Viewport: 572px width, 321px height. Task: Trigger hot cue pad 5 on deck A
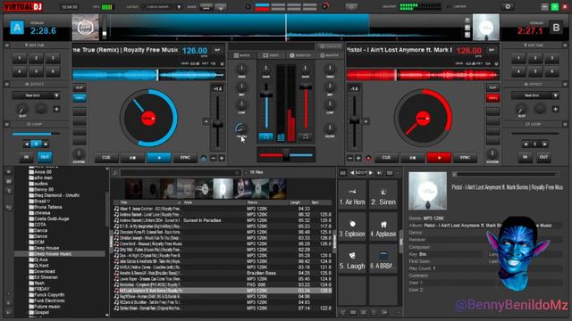(36, 71)
